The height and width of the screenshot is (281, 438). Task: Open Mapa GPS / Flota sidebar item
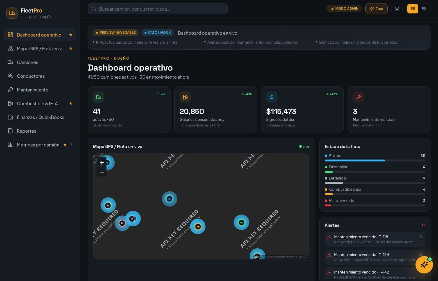(x=40, y=48)
